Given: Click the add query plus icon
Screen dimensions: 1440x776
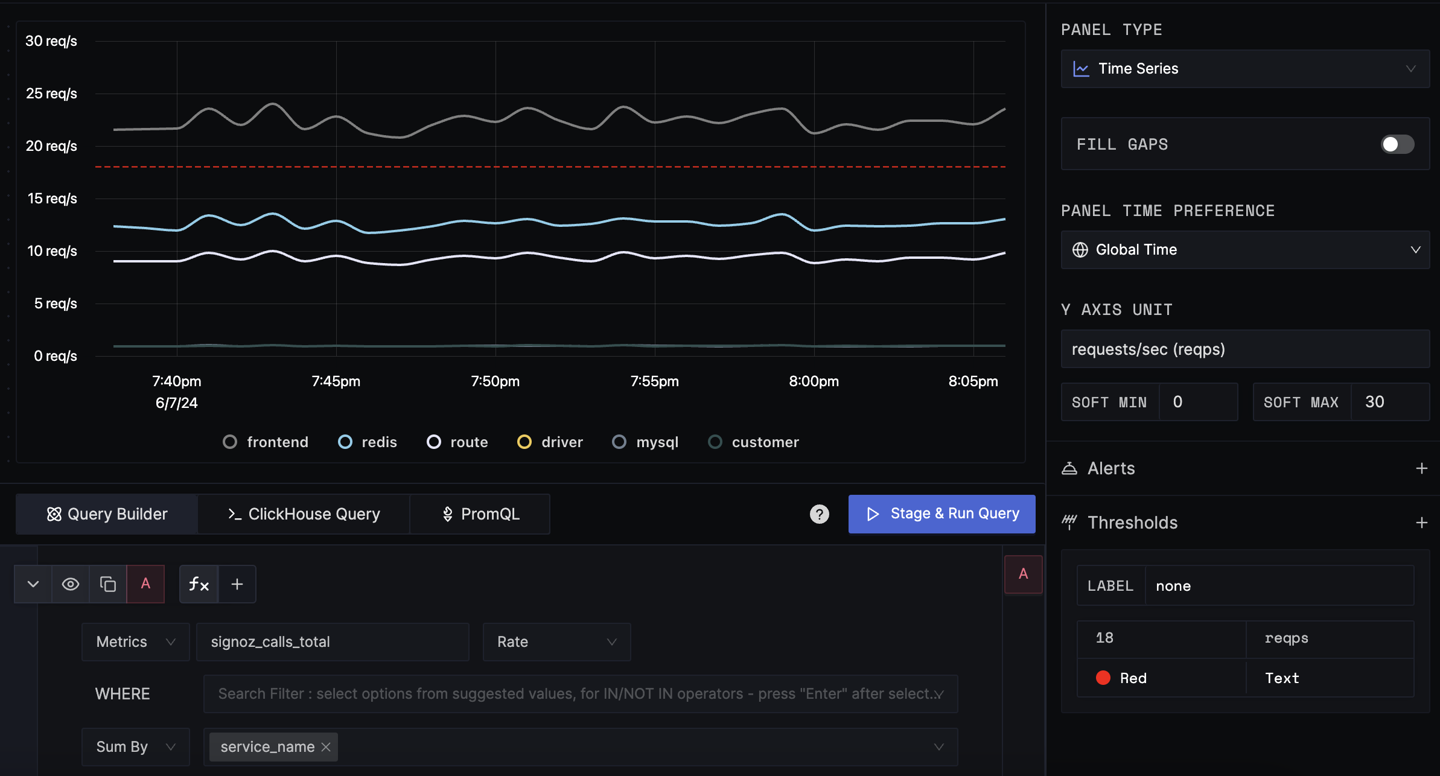Looking at the screenshot, I should 237,584.
